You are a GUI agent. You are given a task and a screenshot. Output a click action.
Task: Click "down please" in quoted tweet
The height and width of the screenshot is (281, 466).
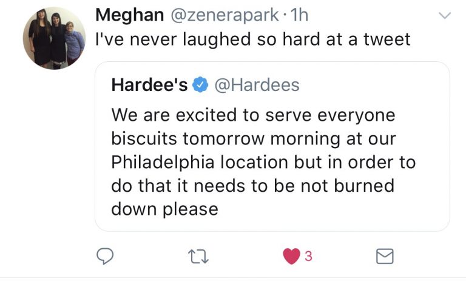[164, 209]
